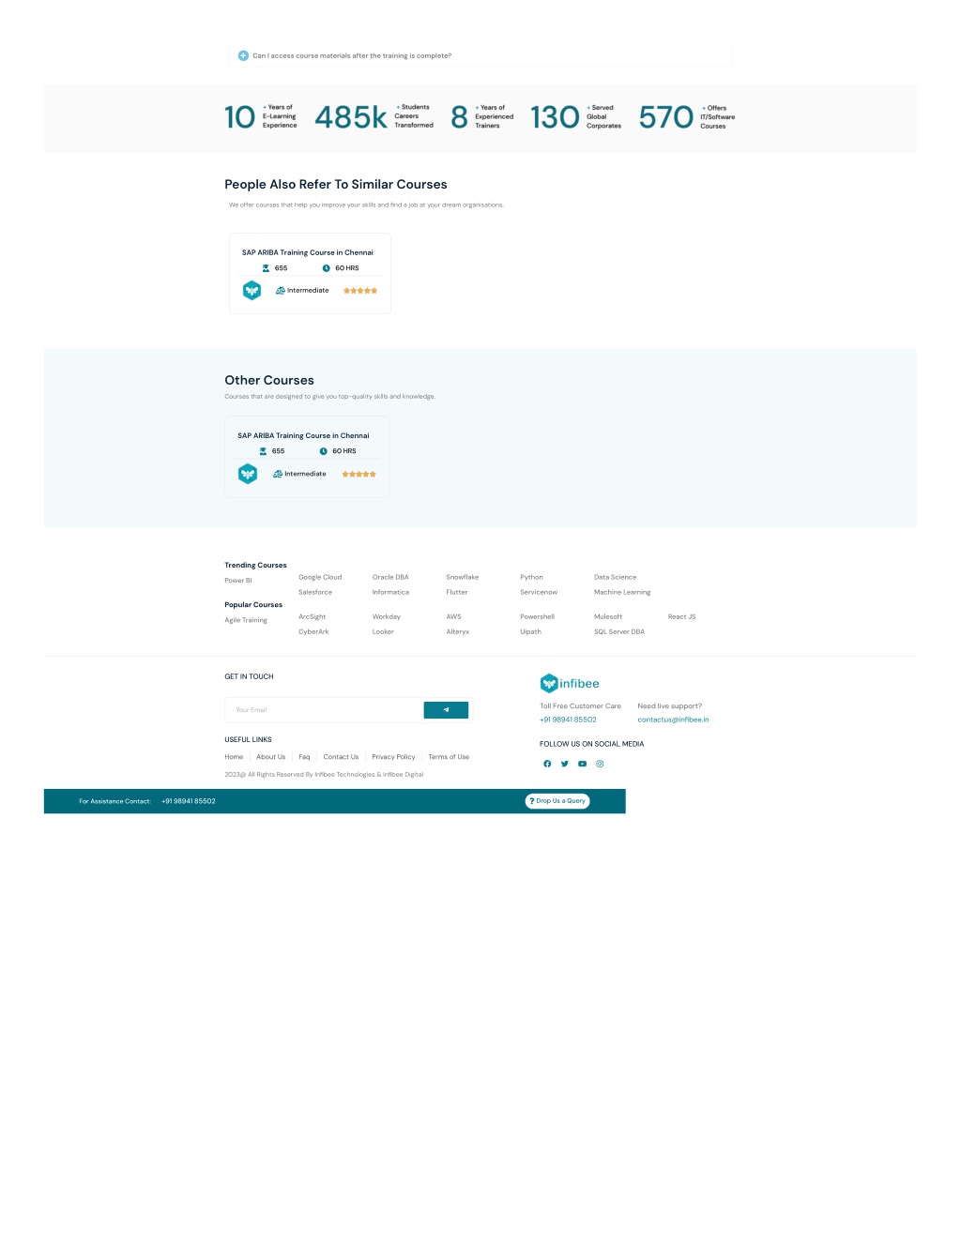Open the Contact Us footer link
961x1243 pixels.
[341, 757]
